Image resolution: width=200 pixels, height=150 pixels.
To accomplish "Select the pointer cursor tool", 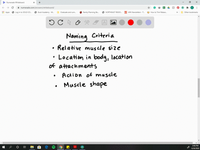I will 69,22.
